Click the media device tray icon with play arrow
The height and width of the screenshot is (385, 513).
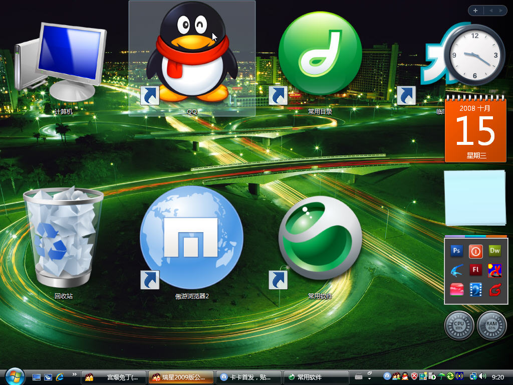click(432, 376)
